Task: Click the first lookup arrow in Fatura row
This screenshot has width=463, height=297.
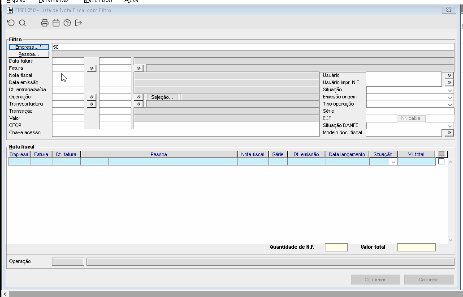Action: [x=91, y=68]
